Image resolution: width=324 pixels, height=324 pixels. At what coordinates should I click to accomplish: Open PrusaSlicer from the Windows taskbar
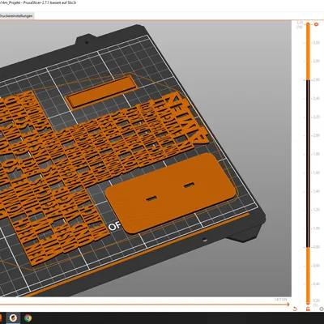[x=13, y=318]
